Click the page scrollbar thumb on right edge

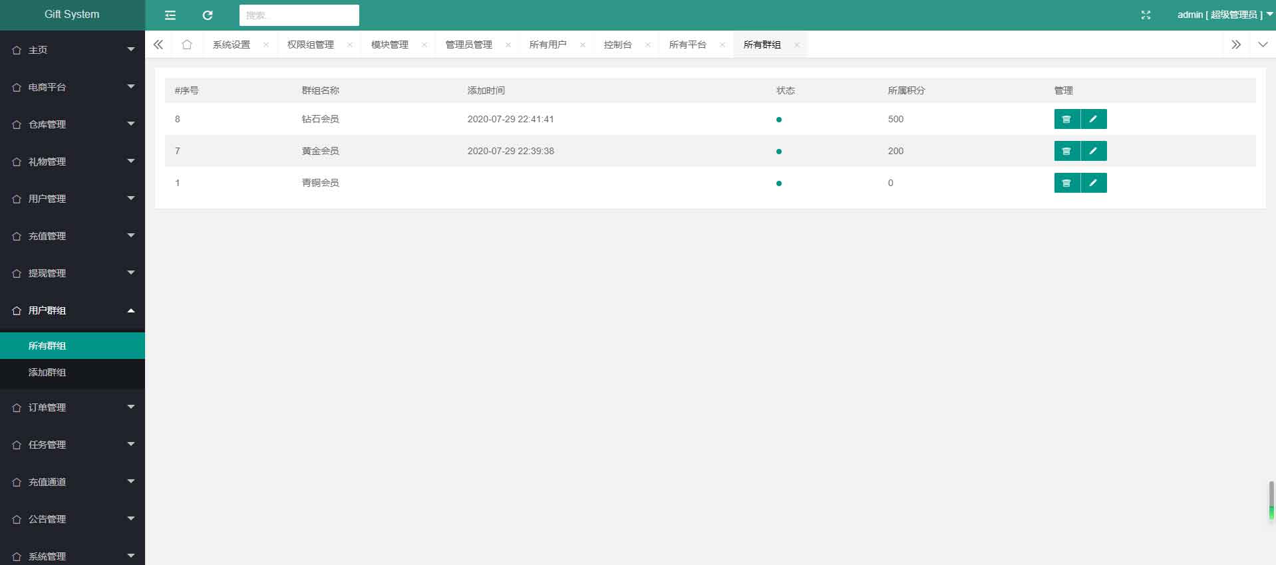[1271, 500]
